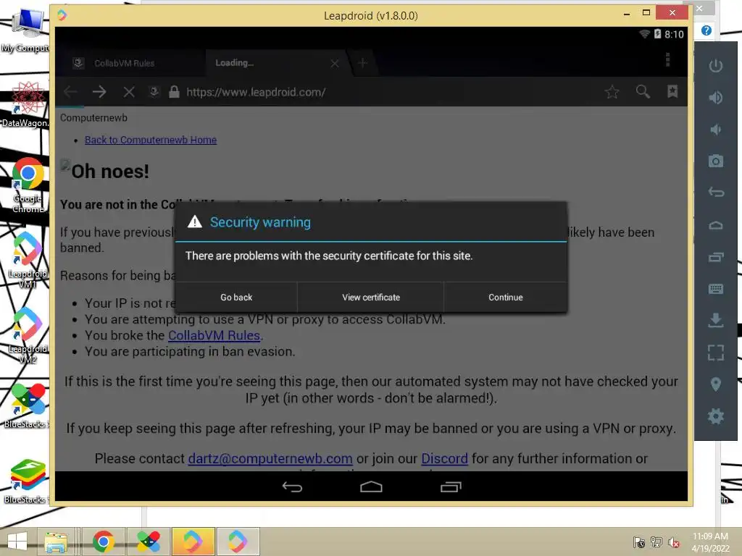Open File Explorer from taskbar

click(x=56, y=542)
